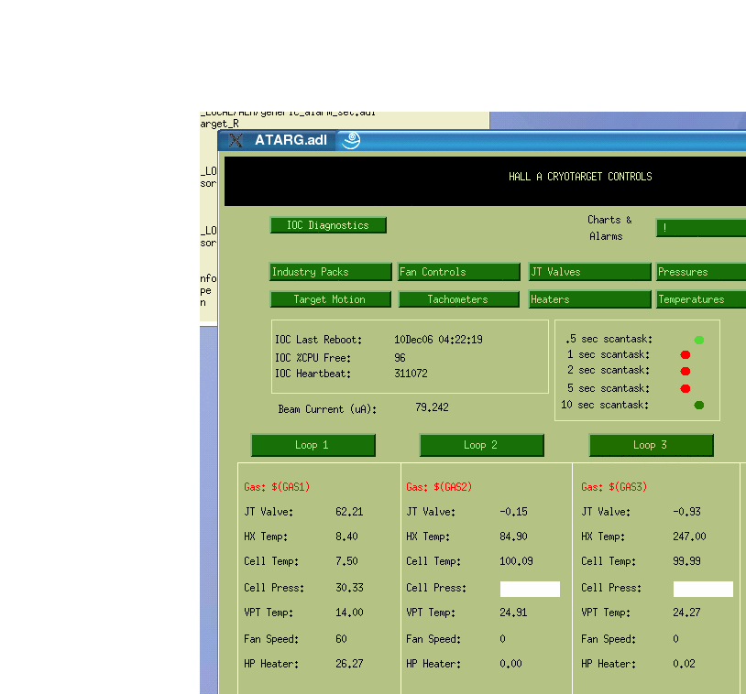The height and width of the screenshot is (694, 746).
Task: Click Loop 1 Cell Press value 30.33
Action: point(349,588)
